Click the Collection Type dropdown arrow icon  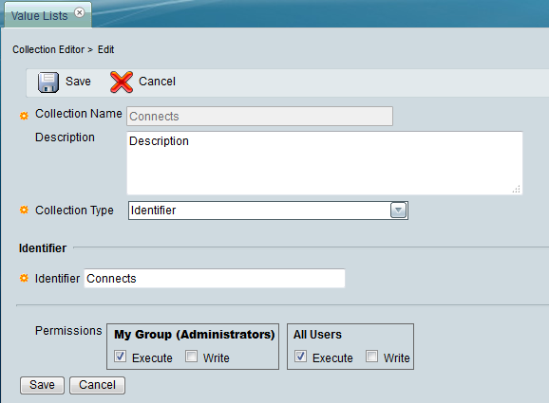pyautogui.click(x=398, y=211)
